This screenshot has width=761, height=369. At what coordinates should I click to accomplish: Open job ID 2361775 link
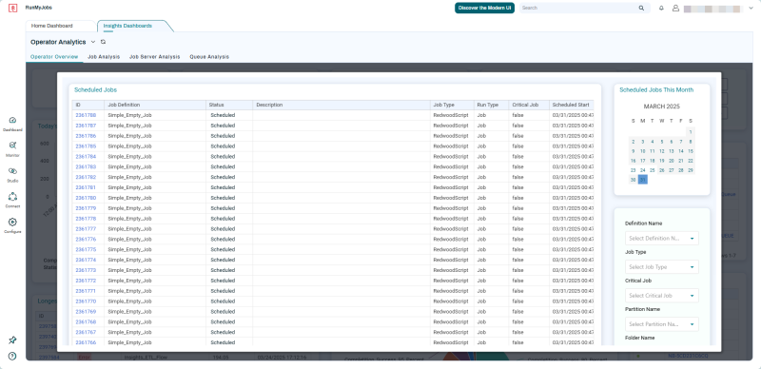click(86, 249)
